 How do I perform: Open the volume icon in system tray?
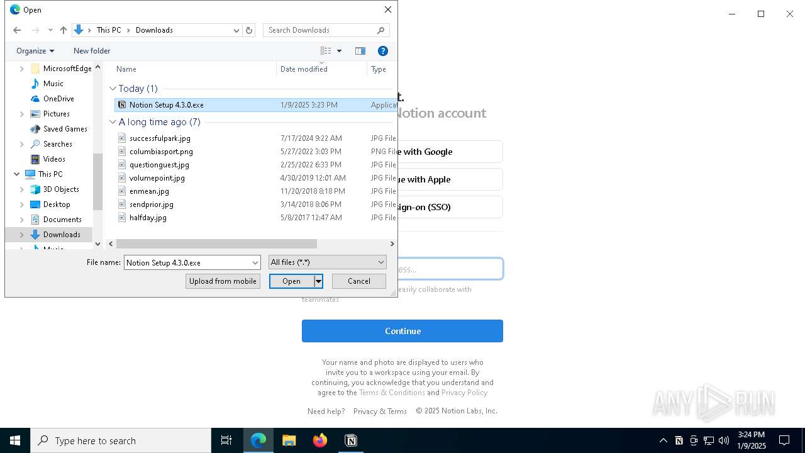click(724, 440)
